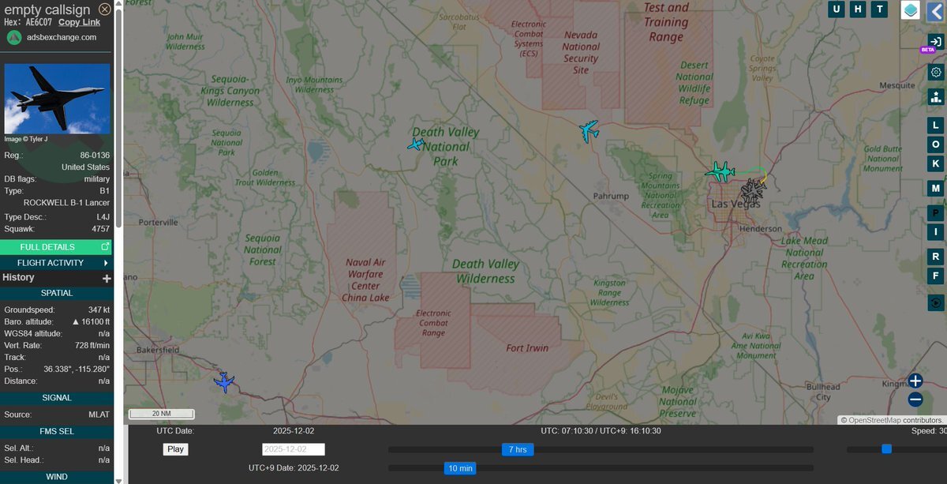The width and height of the screenshot is (947, 484).
Task: Collapse the right sidebar with arrow
Action: 936,10
